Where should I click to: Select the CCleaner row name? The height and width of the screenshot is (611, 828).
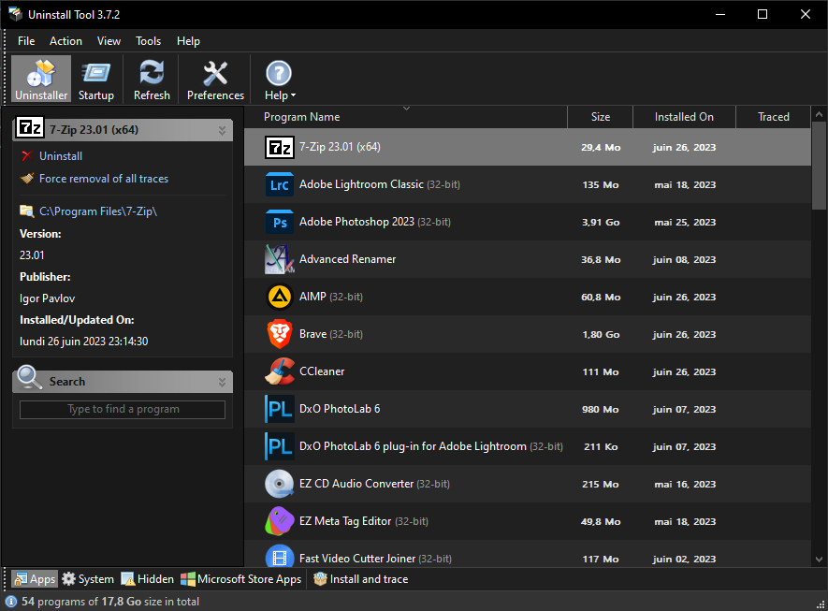coord(322,371)
